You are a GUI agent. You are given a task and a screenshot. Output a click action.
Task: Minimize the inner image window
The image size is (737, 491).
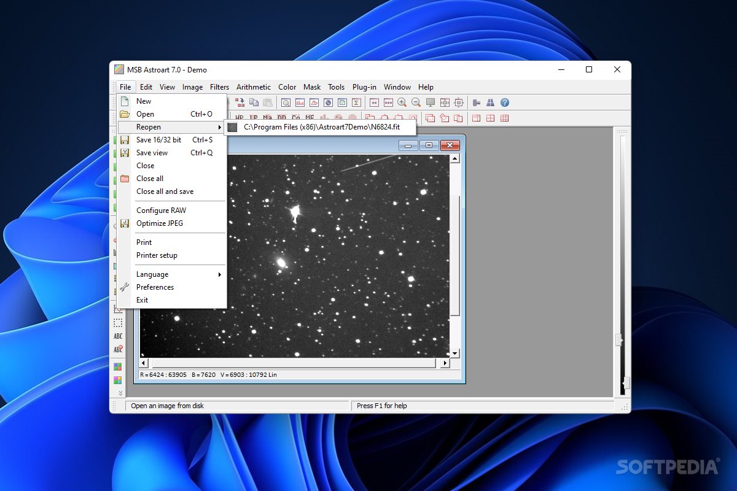(408, 145)
